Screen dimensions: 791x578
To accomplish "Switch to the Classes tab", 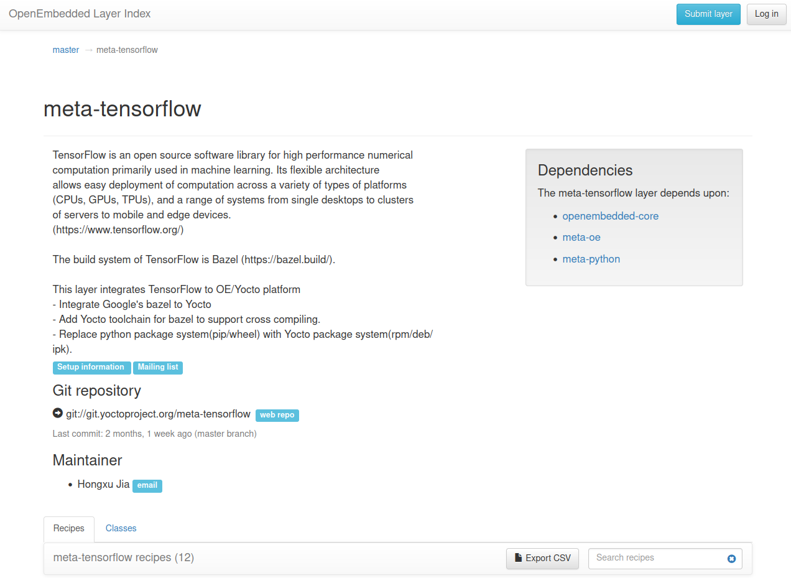I will (121, 528).
